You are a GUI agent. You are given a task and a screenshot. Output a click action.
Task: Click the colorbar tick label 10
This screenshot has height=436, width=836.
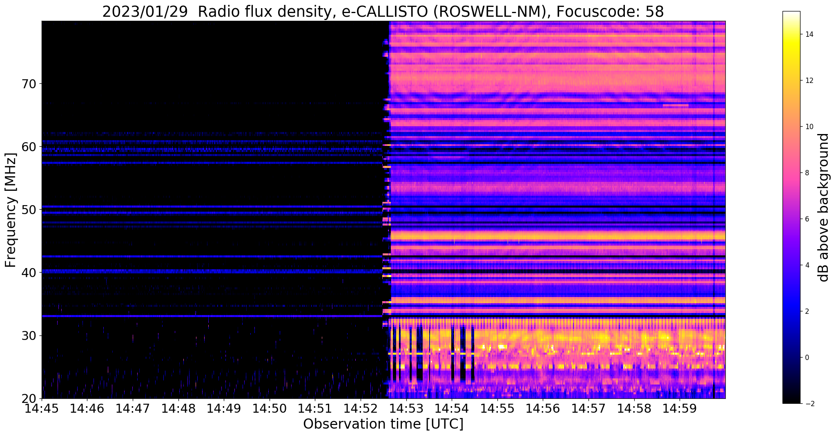(x=808, y=127)
